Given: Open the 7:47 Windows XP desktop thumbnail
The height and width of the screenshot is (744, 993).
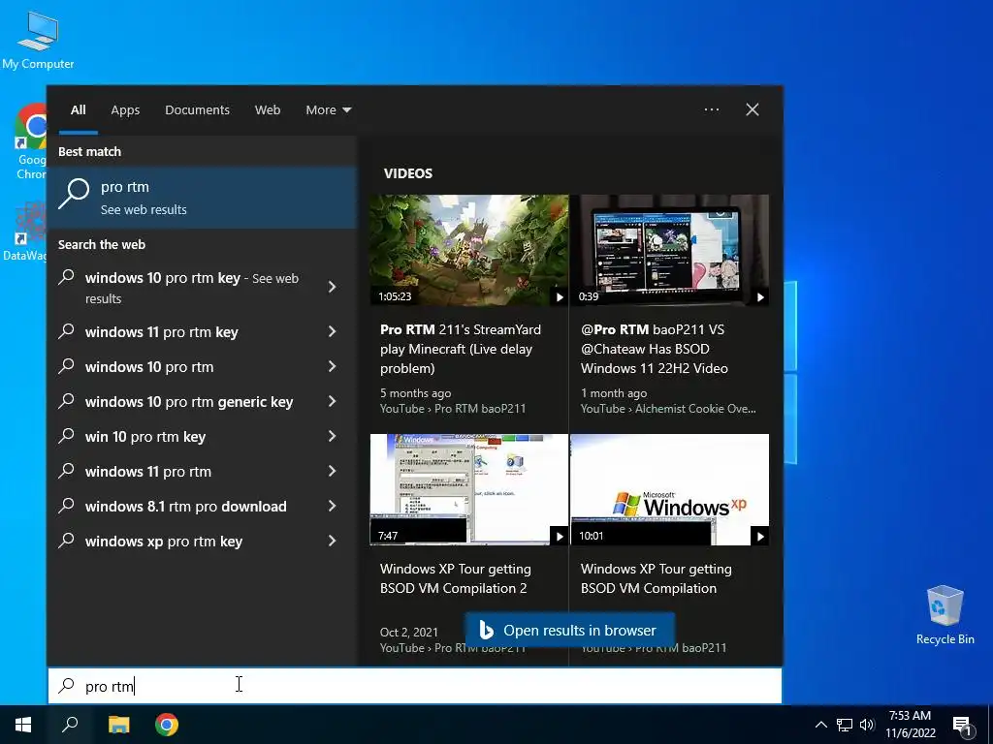Looking at the screenshot, I should click(x=469, y=489).
